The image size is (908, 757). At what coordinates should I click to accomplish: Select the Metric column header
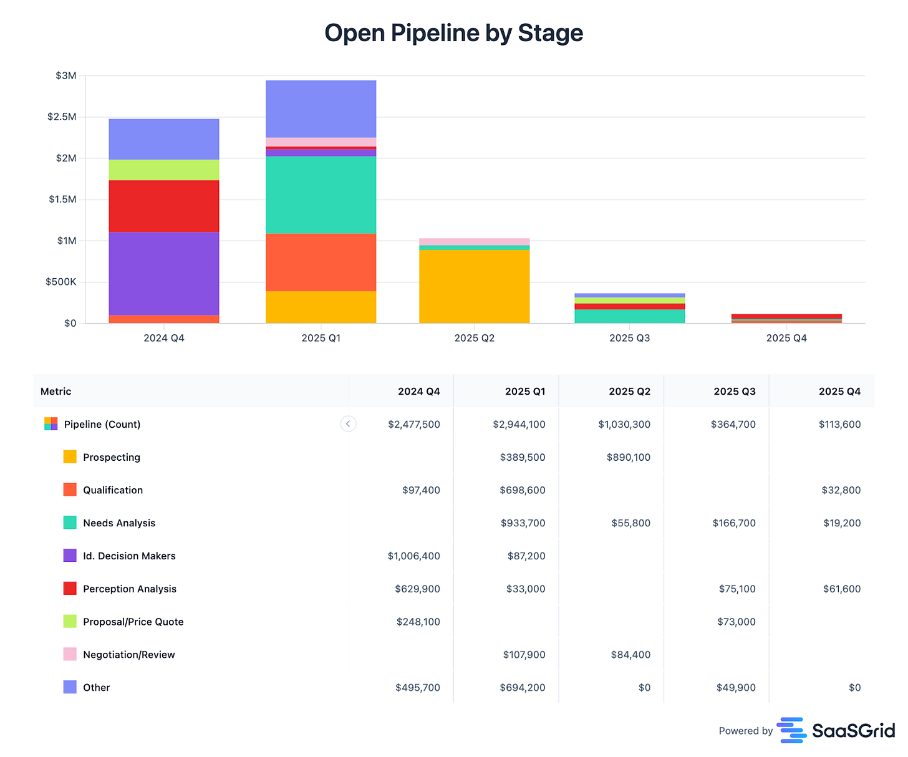tap(56, 391)
